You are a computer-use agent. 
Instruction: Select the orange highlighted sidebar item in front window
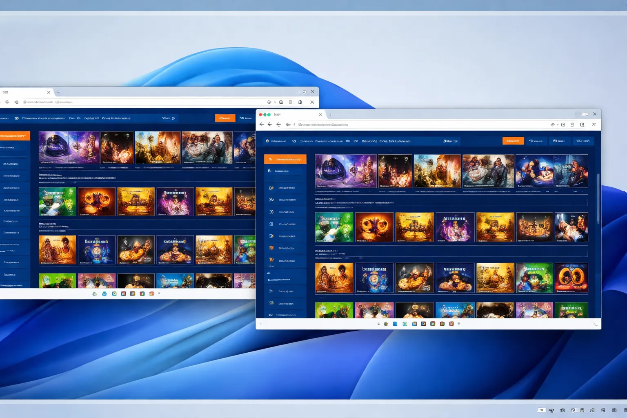tap(285, 159)
